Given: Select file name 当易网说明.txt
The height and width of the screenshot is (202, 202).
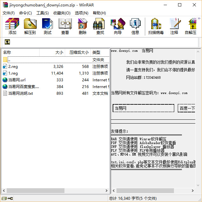Looking at the screenshot, I should coord(21,93).
